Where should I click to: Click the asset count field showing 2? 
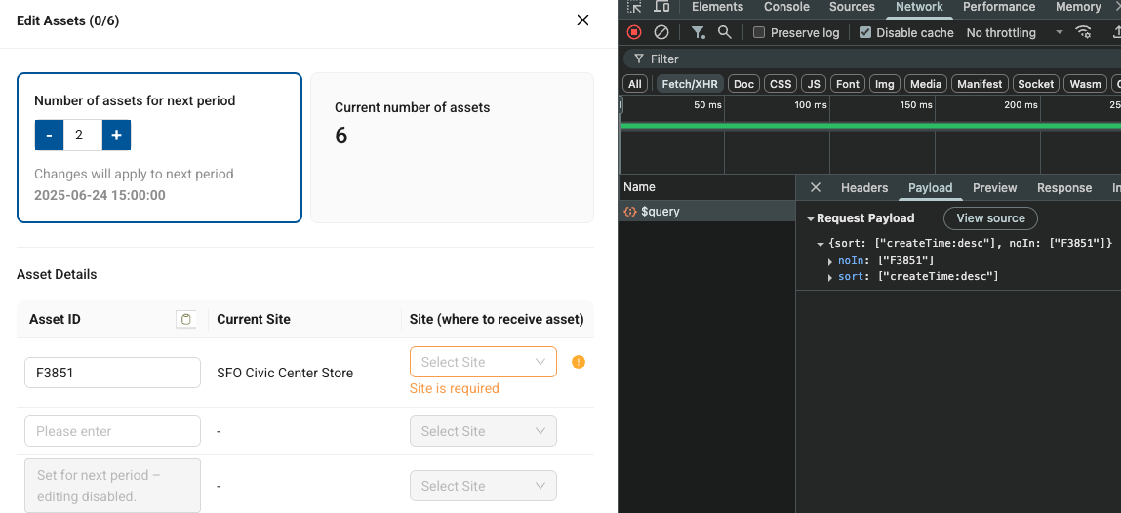click(83, 135)
